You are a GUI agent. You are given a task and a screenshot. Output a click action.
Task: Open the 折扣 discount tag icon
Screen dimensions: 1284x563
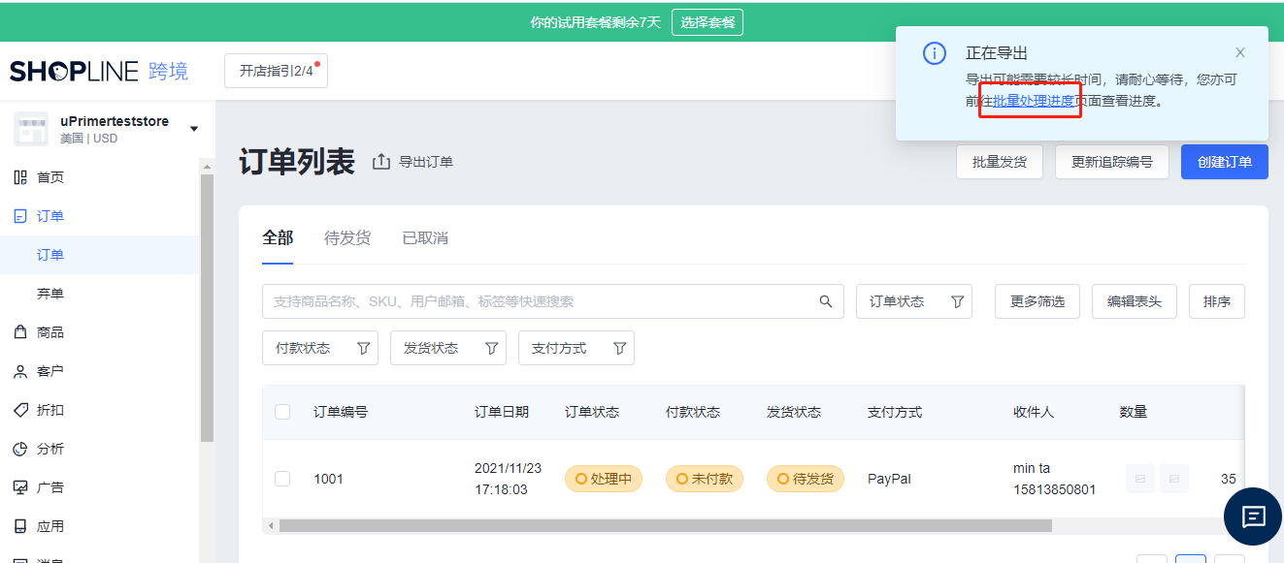[20, 410]
